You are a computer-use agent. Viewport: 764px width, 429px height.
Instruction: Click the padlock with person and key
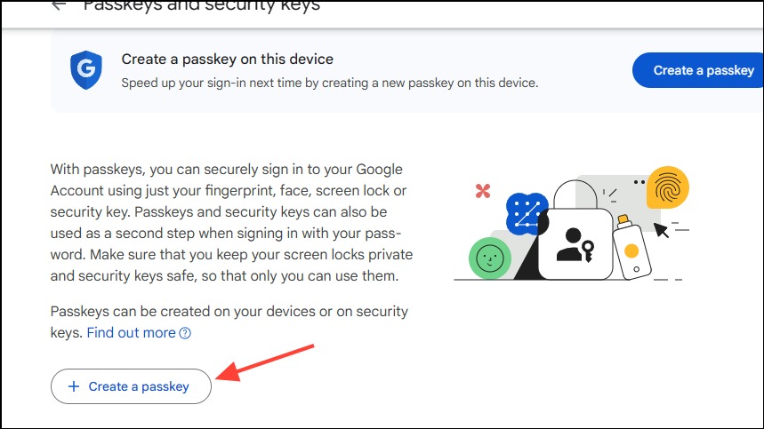tap(575, 230)
